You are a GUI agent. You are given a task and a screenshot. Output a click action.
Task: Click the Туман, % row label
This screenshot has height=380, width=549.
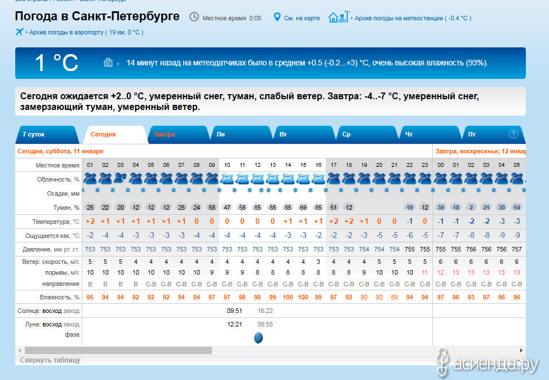click(66, 207)
